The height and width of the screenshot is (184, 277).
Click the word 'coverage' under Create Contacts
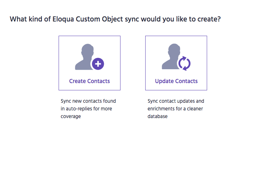[71, 116]
